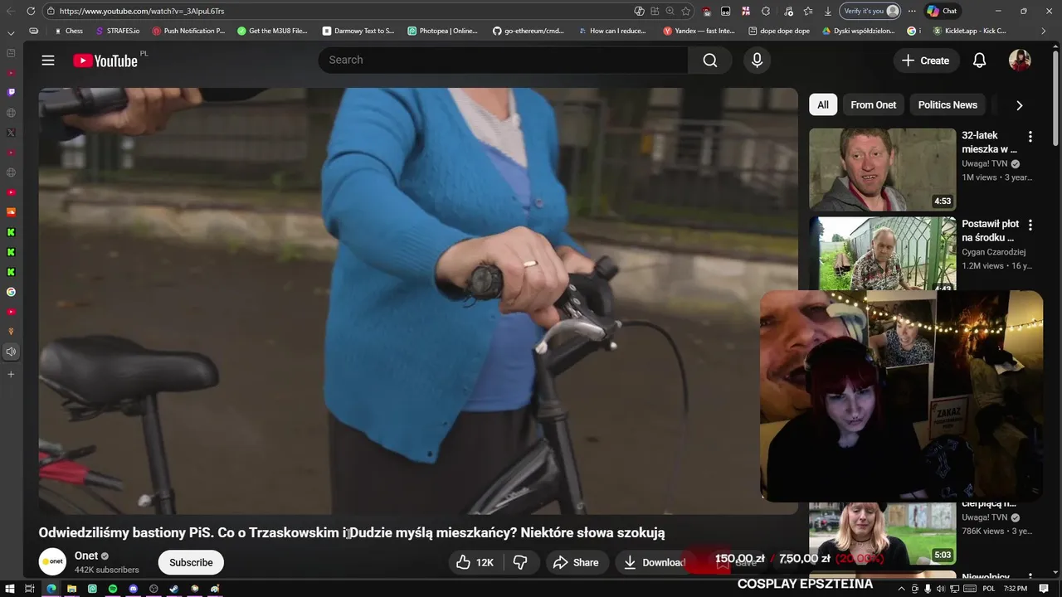The height and width of the screenshot is (597, 1062).
Task: Favorite this page with the star icon
Action: 685,11
